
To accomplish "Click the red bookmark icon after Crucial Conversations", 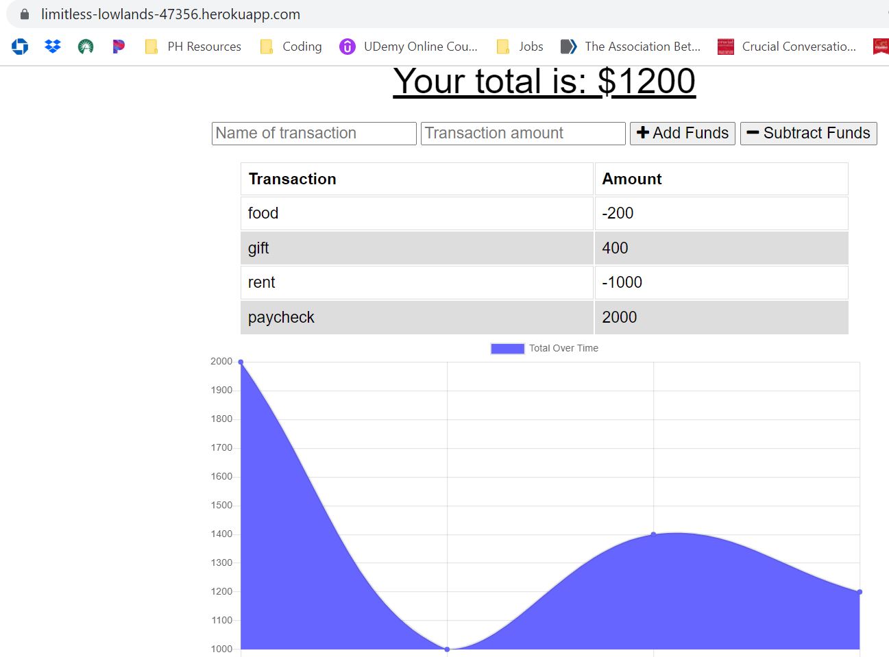I will 881,47.
